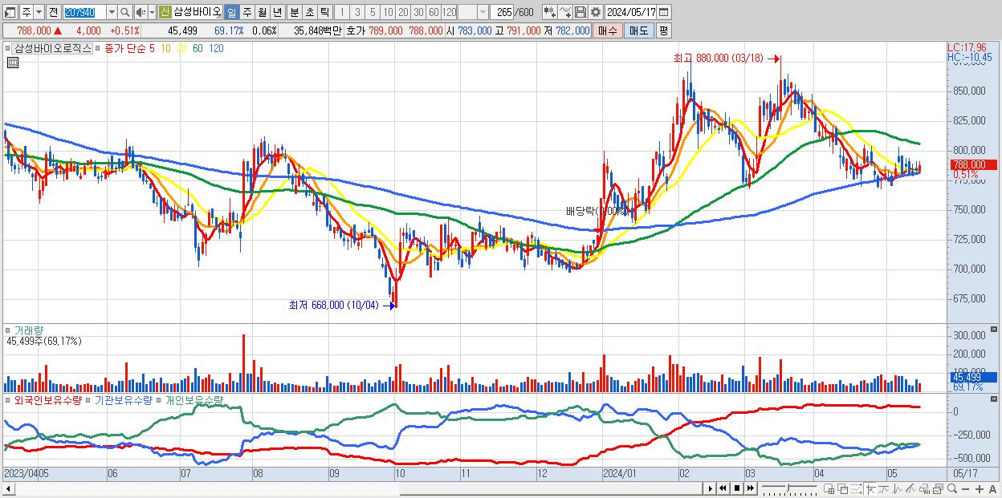Screen dimensions: 1002x498
Task: Open chart settings gear icon
Action: 596,13
